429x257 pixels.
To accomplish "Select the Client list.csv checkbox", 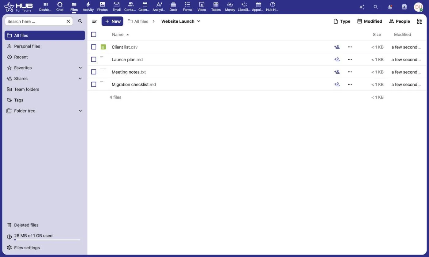I will [94, 47].
